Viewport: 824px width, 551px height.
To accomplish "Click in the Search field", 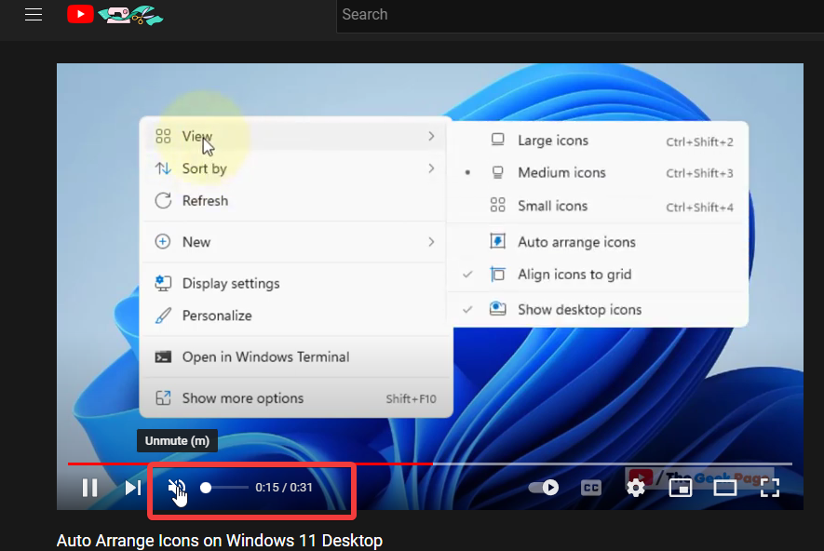I will pos(577,15).
